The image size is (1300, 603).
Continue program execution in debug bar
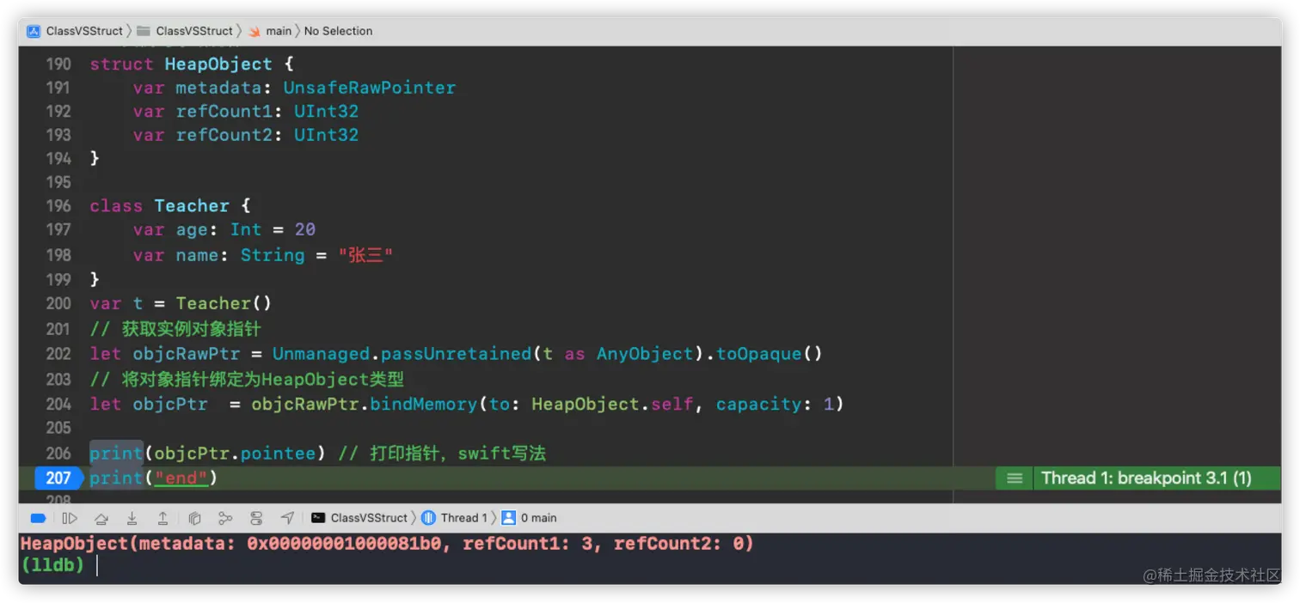(70, 518)
